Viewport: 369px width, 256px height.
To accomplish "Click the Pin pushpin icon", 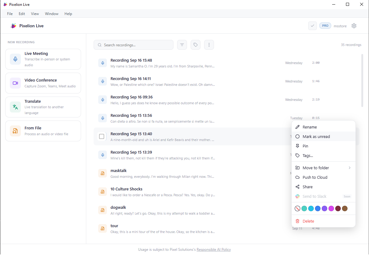I will 297,146.
